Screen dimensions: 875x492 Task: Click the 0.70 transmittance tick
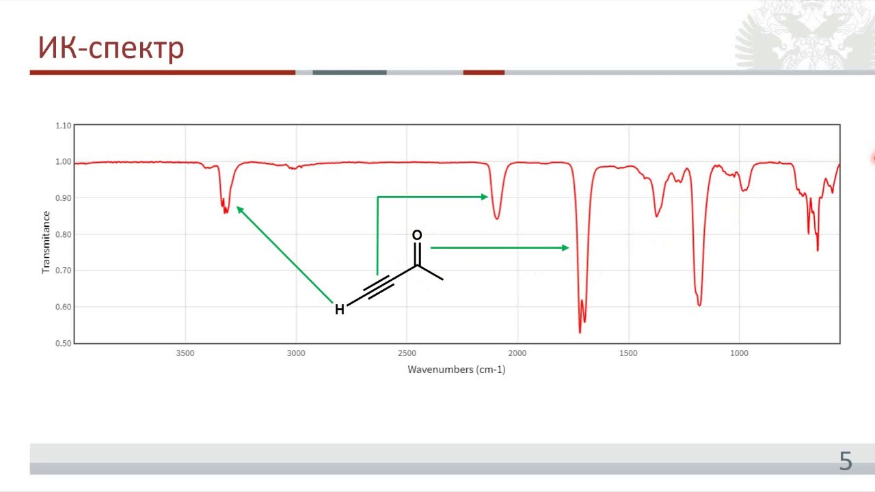63,271
